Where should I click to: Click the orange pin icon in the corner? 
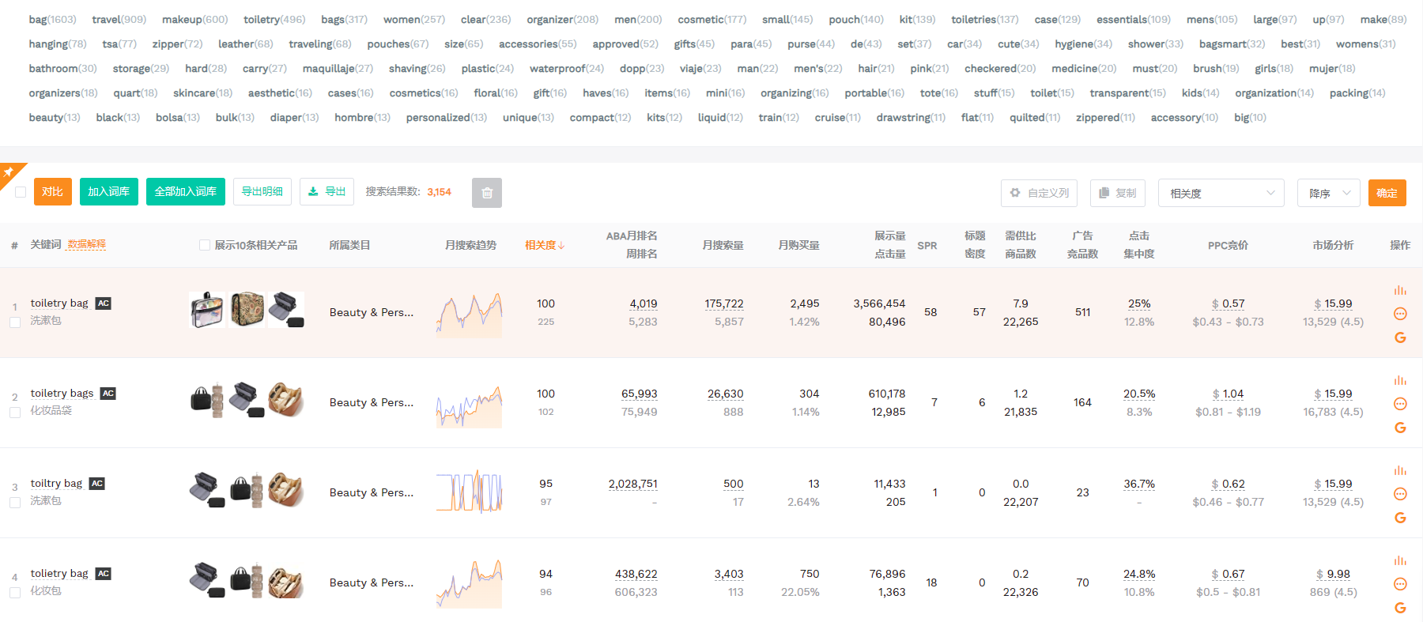(x=9, y=172)
